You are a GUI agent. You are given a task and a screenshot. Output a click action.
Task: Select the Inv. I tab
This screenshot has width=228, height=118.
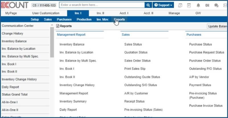78,13
